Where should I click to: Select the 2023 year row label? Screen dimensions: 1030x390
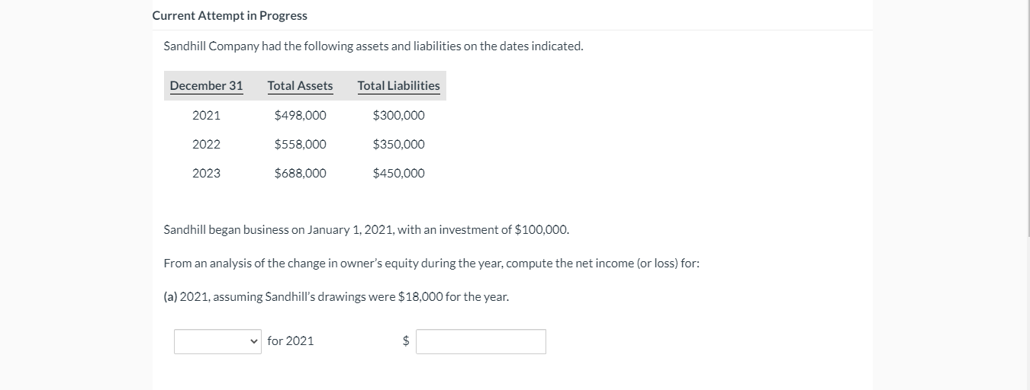pyautogui.click(x=206, y=173)
